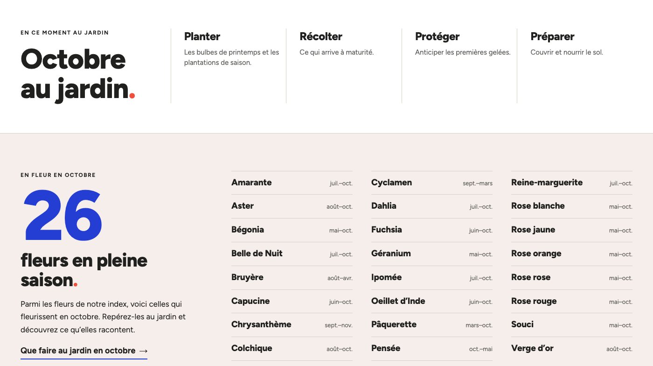Viewport: 653px width, 366px height.
Task: Open the Amarante flower entry
Action: [x=292, y=183]
